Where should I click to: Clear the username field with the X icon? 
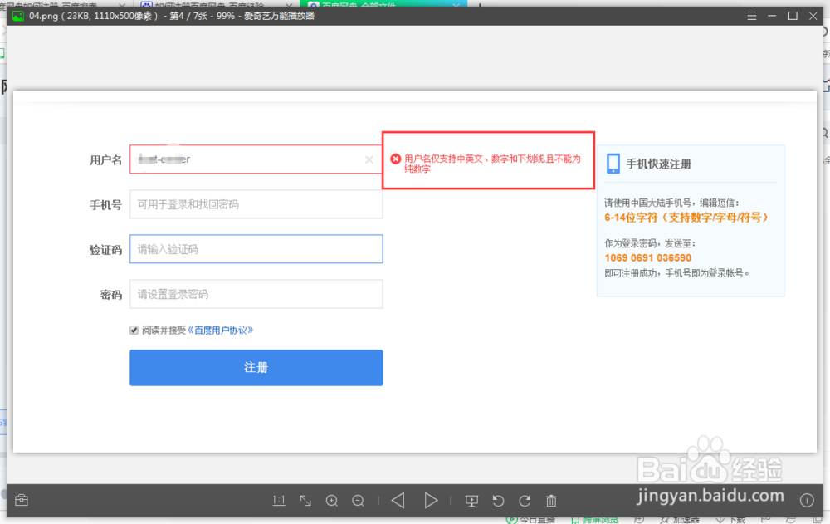point(369,159)
